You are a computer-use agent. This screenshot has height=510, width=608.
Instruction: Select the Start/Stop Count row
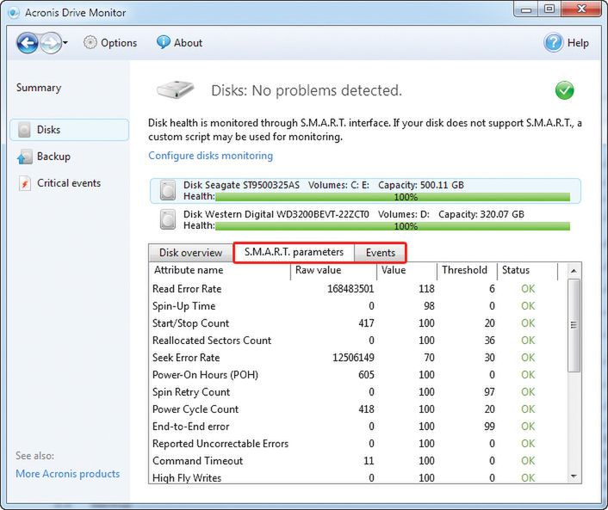click(358, 323)
